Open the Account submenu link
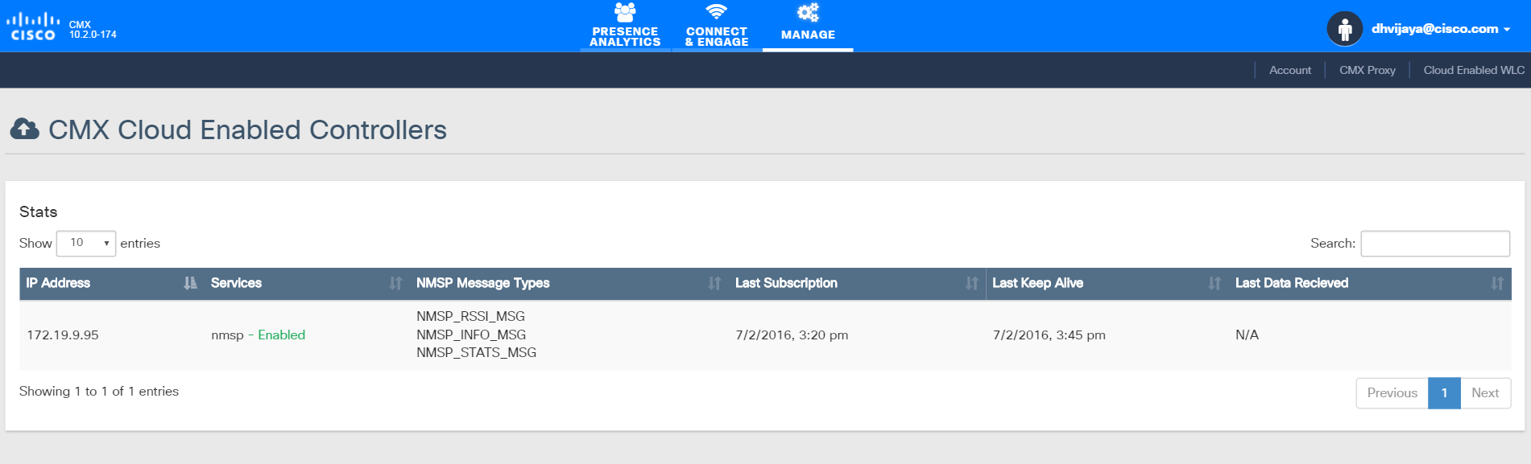The image size is (1531, 464). [x=1289, y=70]
